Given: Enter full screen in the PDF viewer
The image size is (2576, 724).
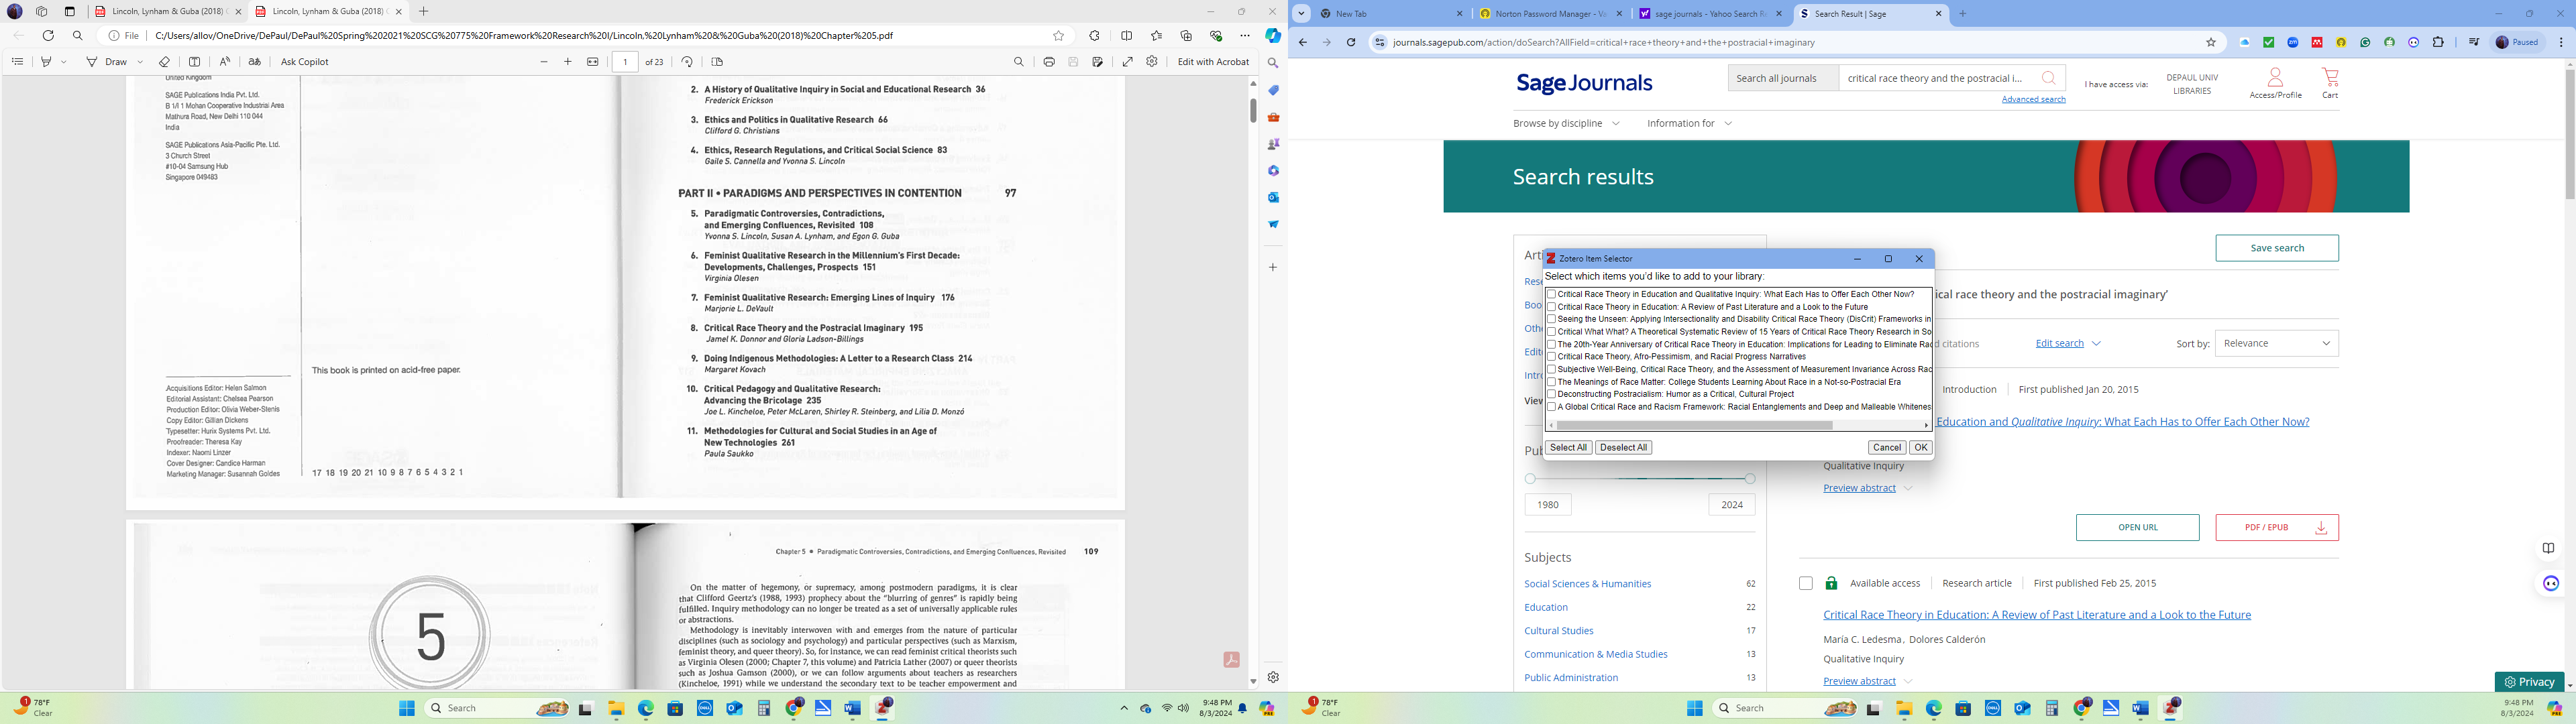Looking at the screenshot, I should pyautogui.click(x=1128, y=62).
